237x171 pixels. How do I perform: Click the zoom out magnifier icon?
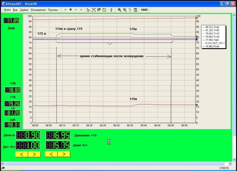coord(125,10)
